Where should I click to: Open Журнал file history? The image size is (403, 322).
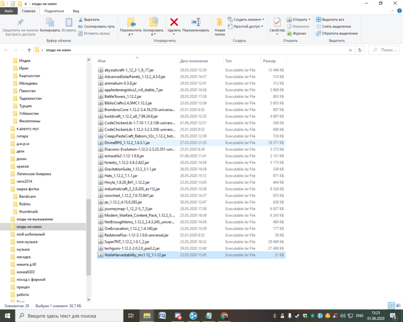tap(297, 33)
